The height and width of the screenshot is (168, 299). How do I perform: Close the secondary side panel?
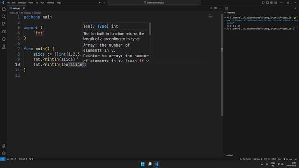pyautogui.click(x=295, y=8)
